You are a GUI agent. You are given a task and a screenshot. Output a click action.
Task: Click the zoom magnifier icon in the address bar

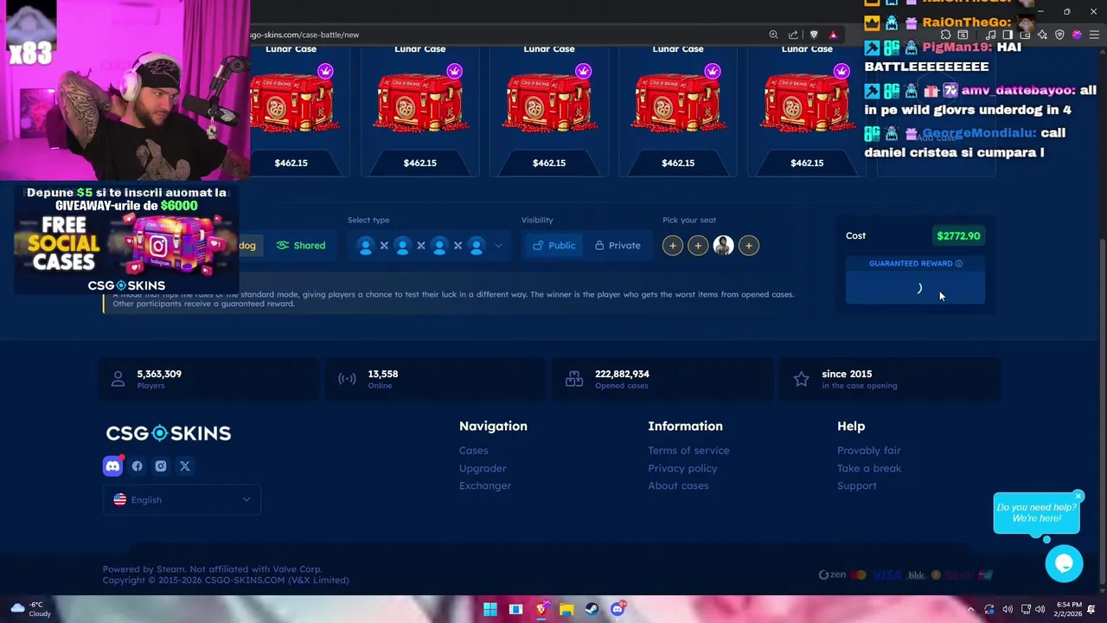[x=773, y=35]
